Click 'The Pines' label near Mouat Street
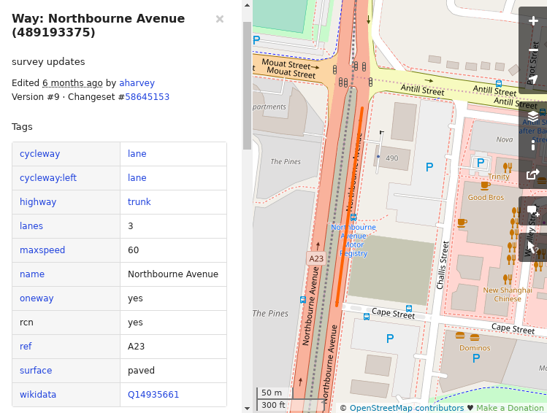Viewport: 547px width, 413px height. click(286, 162)
